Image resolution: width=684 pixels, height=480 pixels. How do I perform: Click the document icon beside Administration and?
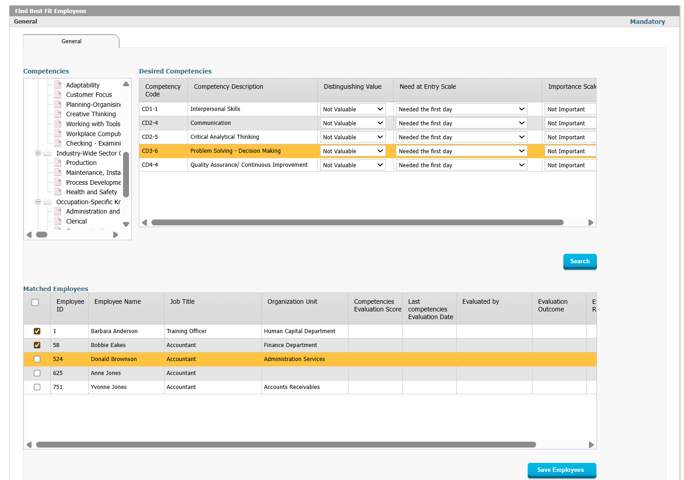coord(58,211)
